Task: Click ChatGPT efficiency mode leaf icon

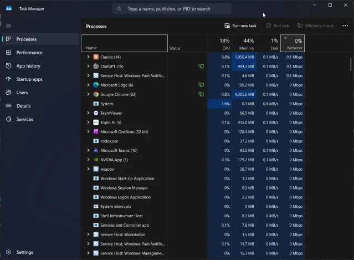Action: (x=201, y=66)
